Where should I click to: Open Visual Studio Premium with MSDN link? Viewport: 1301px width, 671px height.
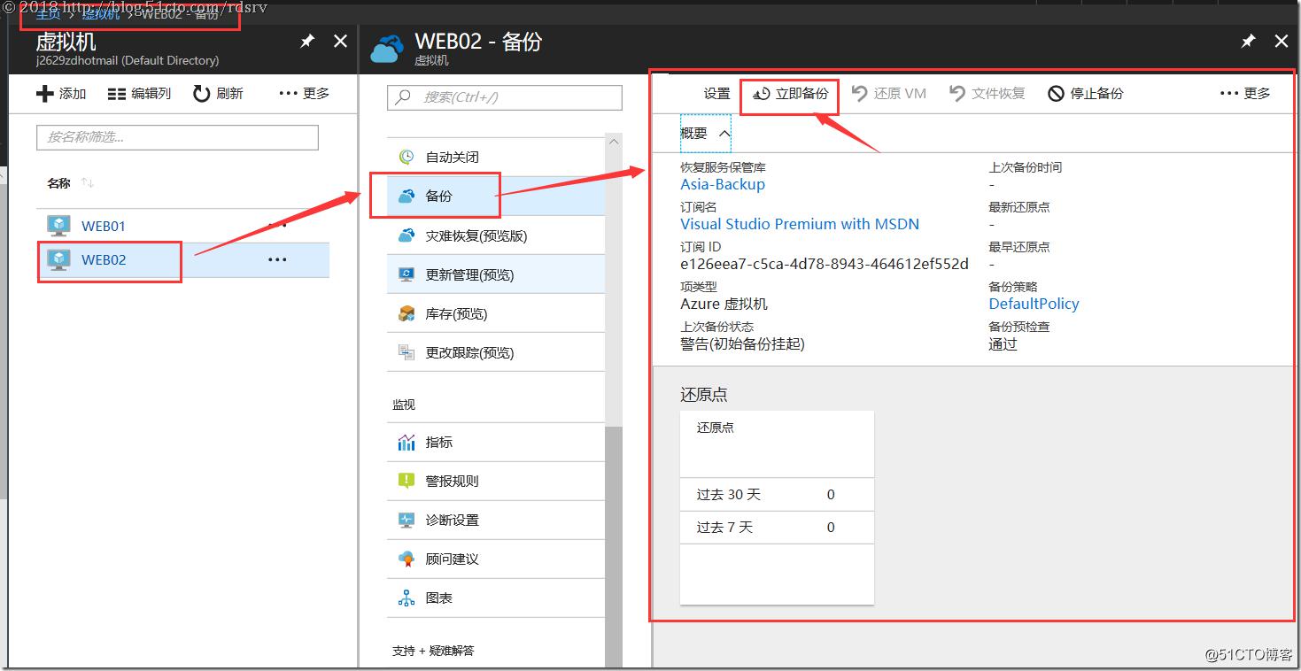pyautogui.click(x=800, y=224)
